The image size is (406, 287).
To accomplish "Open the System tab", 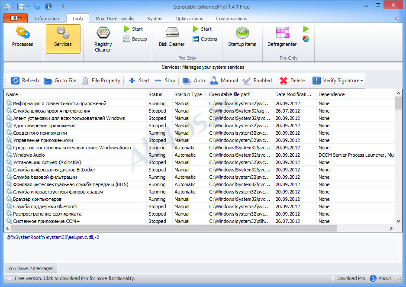I will point(155,19).
